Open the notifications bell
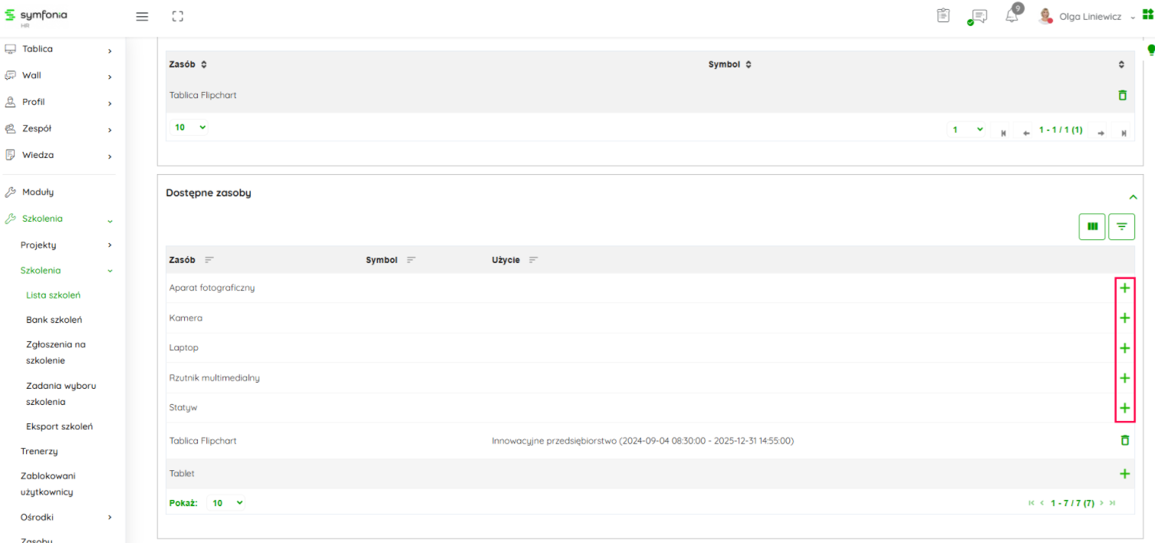Image resolution: width=1155 pixels, height=543 pixels. (x=1012, y=16)
